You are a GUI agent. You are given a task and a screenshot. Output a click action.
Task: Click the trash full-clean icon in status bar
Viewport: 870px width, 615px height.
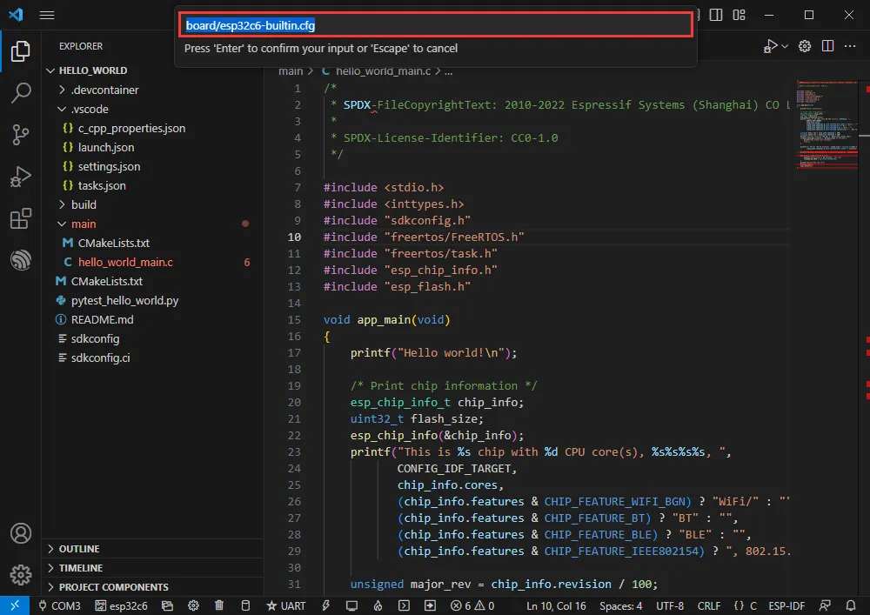[x=219, y=605]
